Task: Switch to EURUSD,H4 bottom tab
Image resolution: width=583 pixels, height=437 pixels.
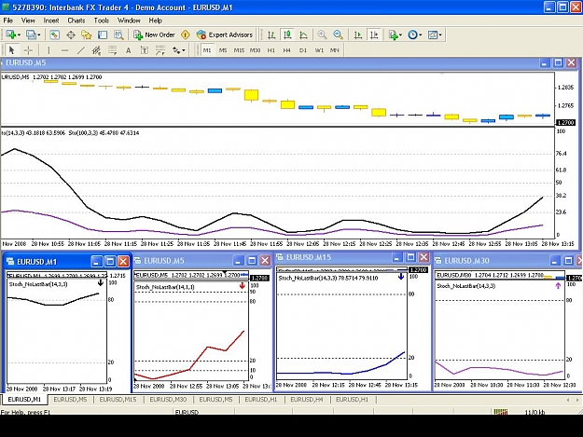Action: [x=306, y=400]
